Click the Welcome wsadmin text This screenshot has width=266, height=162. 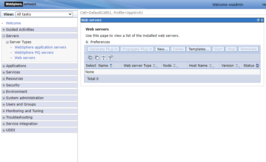[x=228, y=5]
